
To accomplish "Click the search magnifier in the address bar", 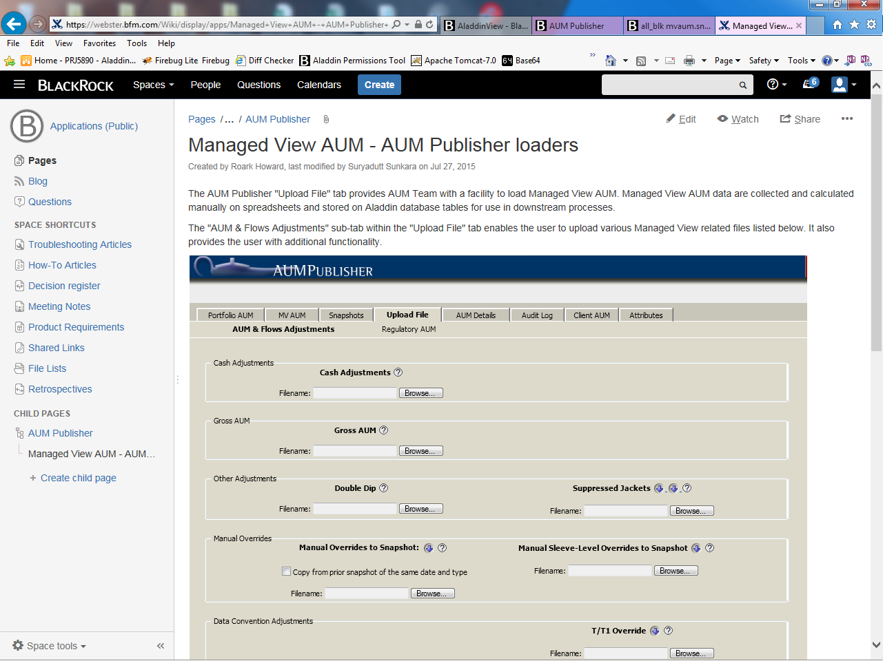I will click(396, 24).
